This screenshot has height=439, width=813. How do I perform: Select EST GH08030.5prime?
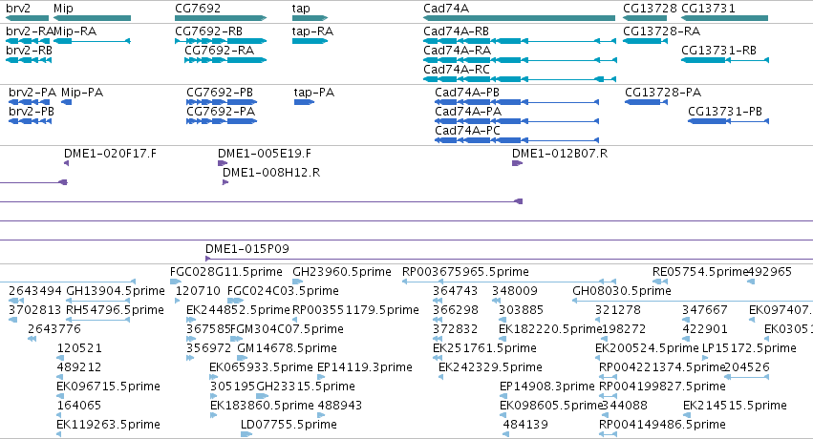point(693,301)
